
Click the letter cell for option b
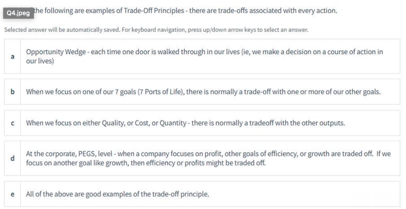click(12, 92)
